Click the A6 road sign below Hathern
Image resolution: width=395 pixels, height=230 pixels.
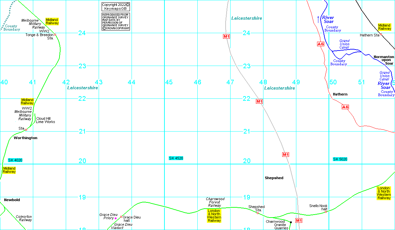pos(345,107)
